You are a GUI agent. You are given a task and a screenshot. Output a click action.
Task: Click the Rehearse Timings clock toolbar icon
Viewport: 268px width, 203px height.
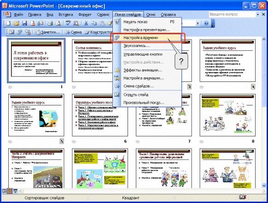tap(20, 32)
